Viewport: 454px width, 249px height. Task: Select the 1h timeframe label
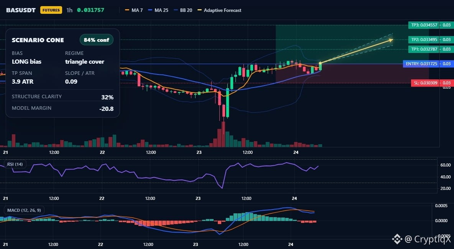69,10
